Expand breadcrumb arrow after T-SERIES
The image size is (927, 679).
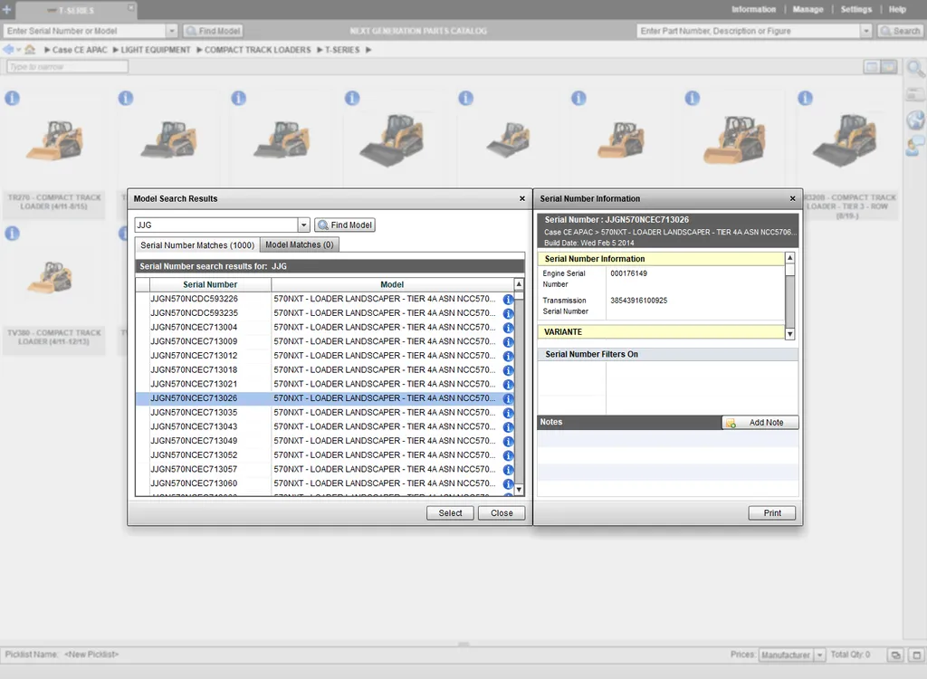click(368, 50)
